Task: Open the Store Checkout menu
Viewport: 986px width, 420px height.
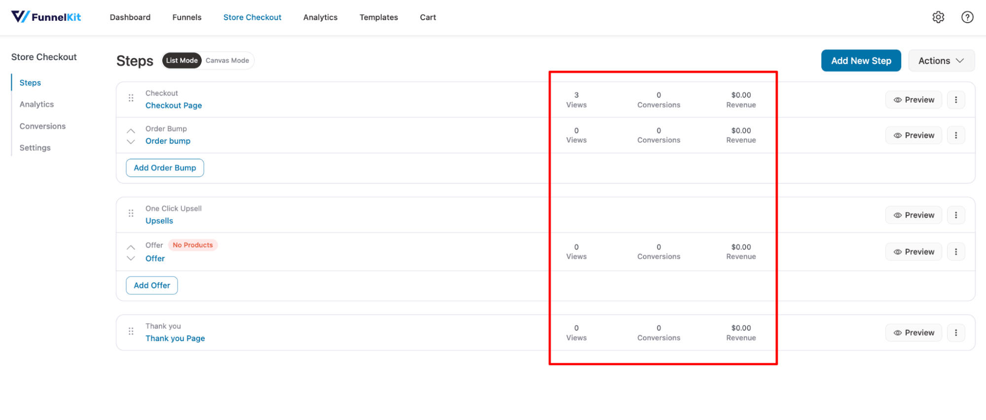Action: tap(253, 17)
